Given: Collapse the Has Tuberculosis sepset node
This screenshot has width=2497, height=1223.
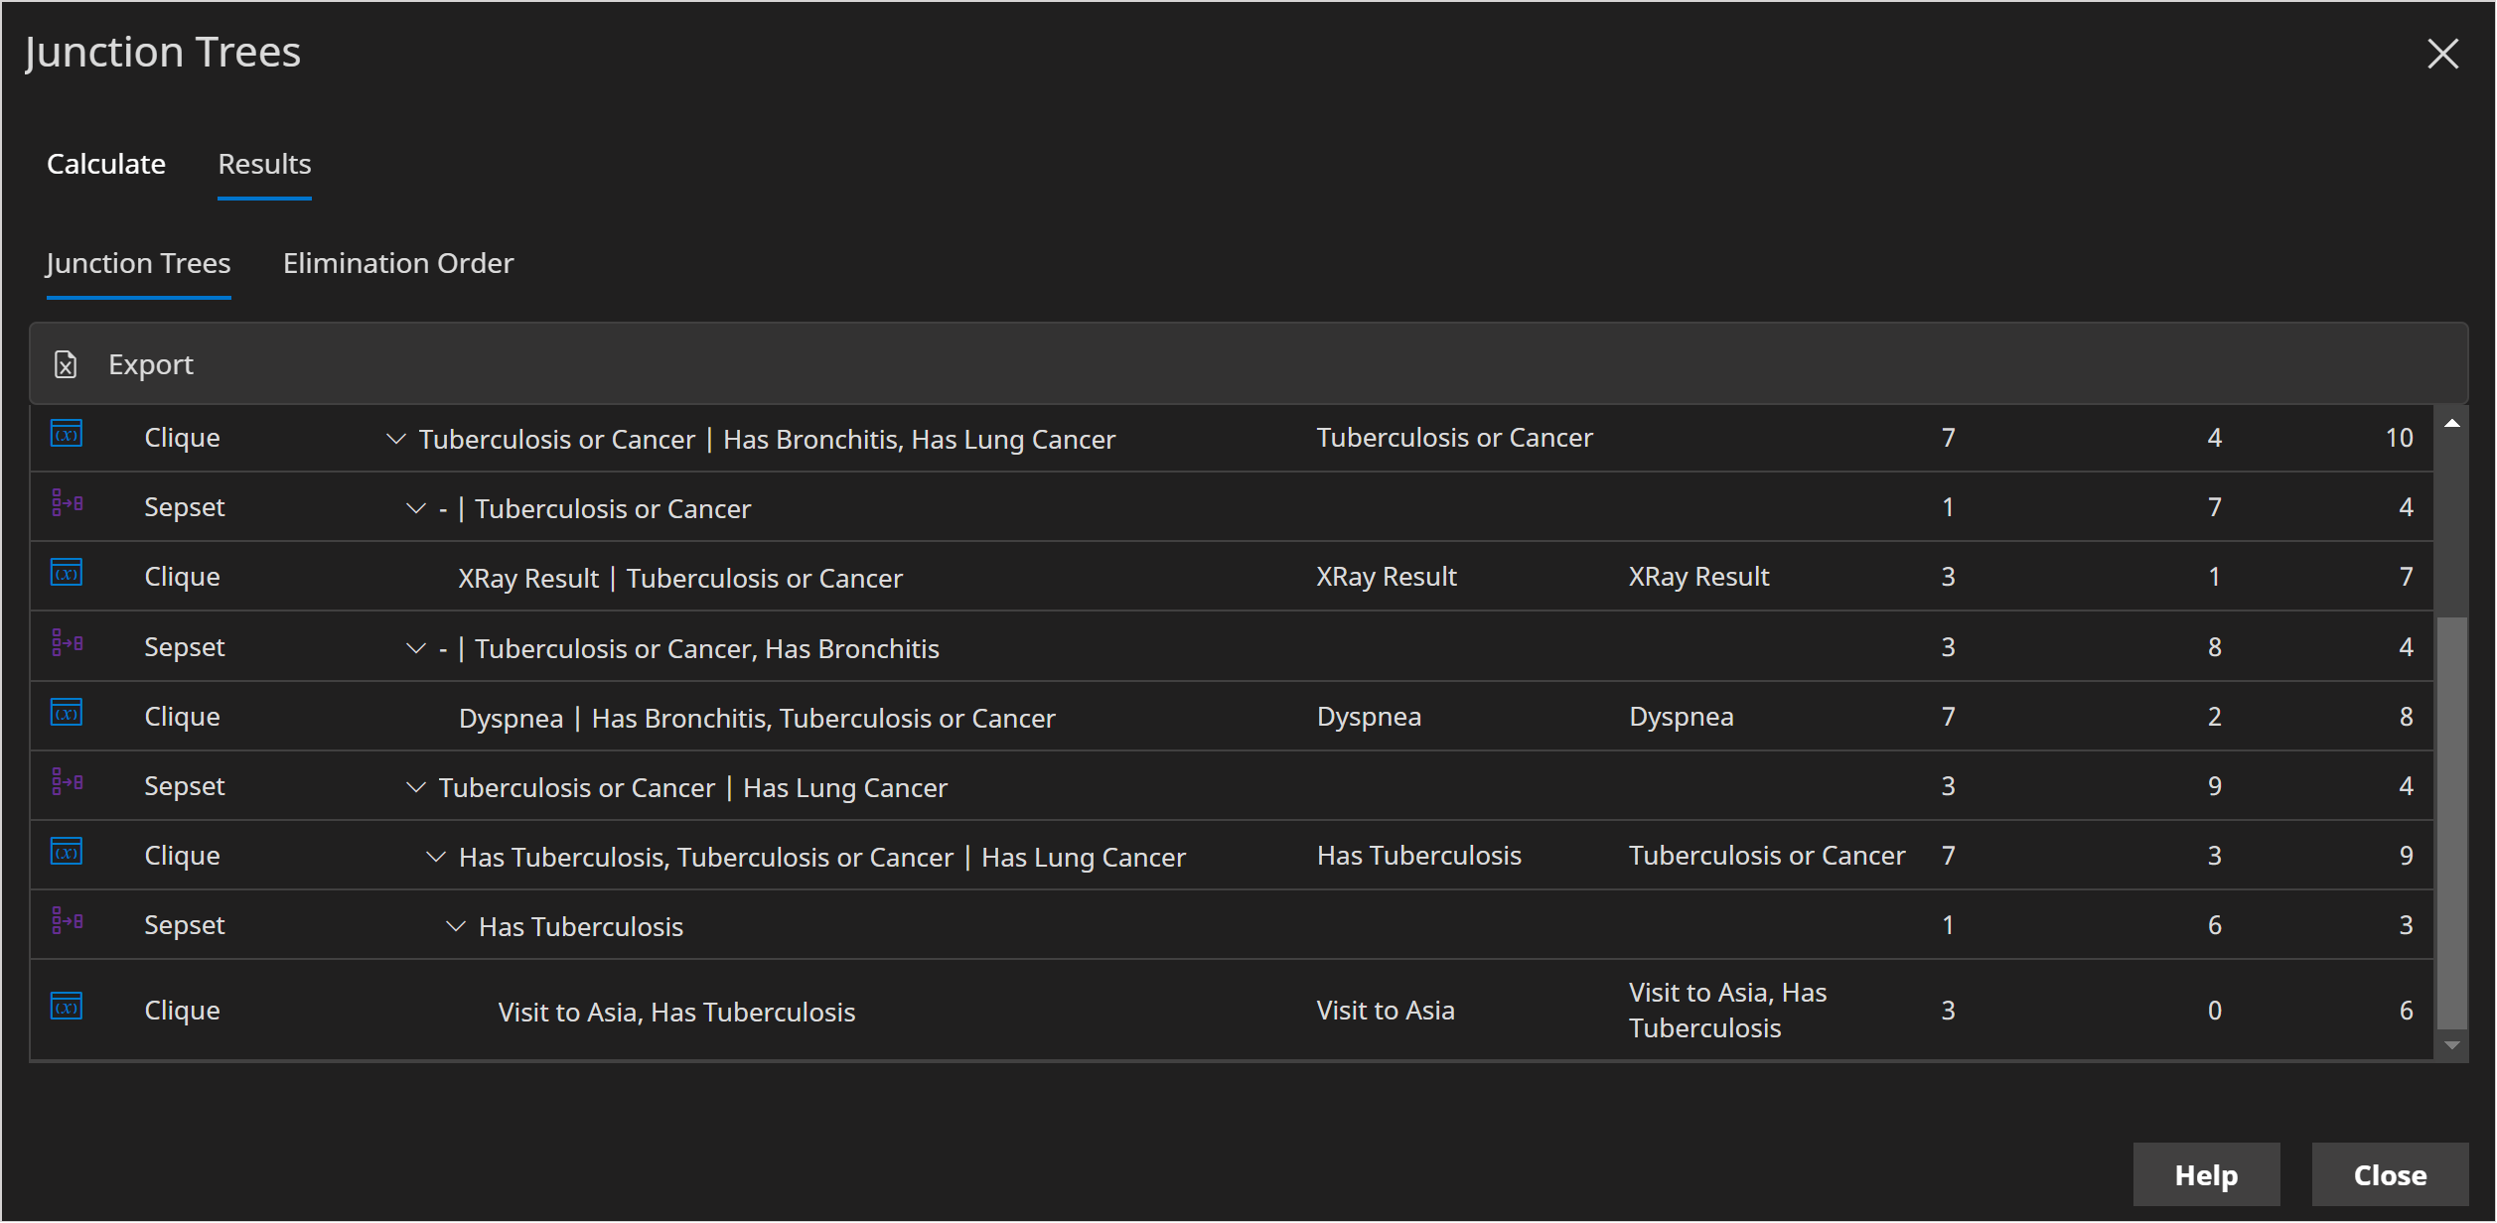Looking at the screenshot, I should pos(455,926).
